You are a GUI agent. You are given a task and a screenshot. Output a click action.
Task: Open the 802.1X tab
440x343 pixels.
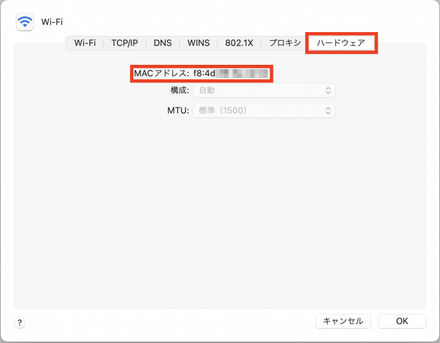click(239, 43)
